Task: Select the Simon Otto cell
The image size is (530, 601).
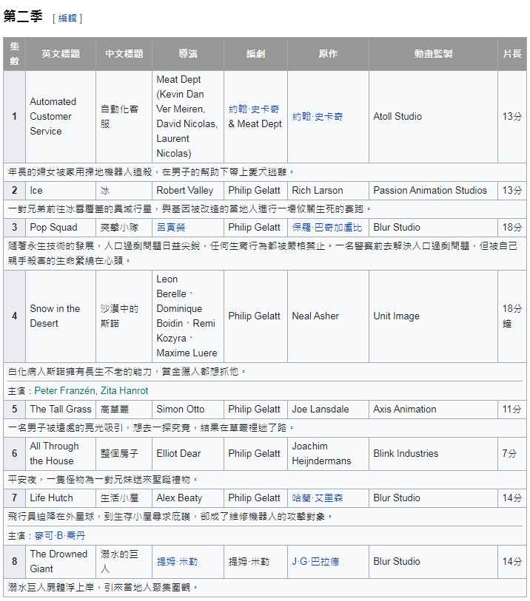Action: 188,410
